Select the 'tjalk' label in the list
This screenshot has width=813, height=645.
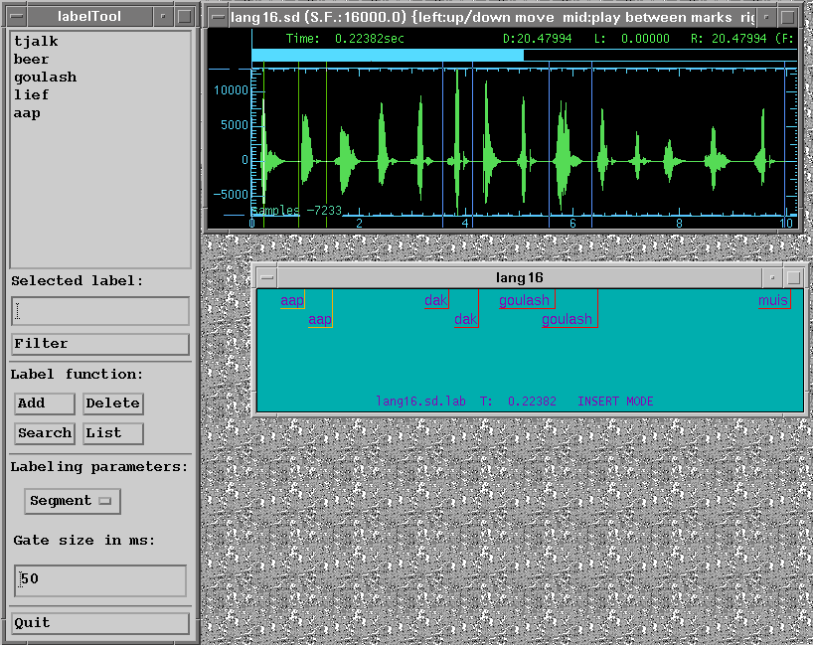(36, 41)
